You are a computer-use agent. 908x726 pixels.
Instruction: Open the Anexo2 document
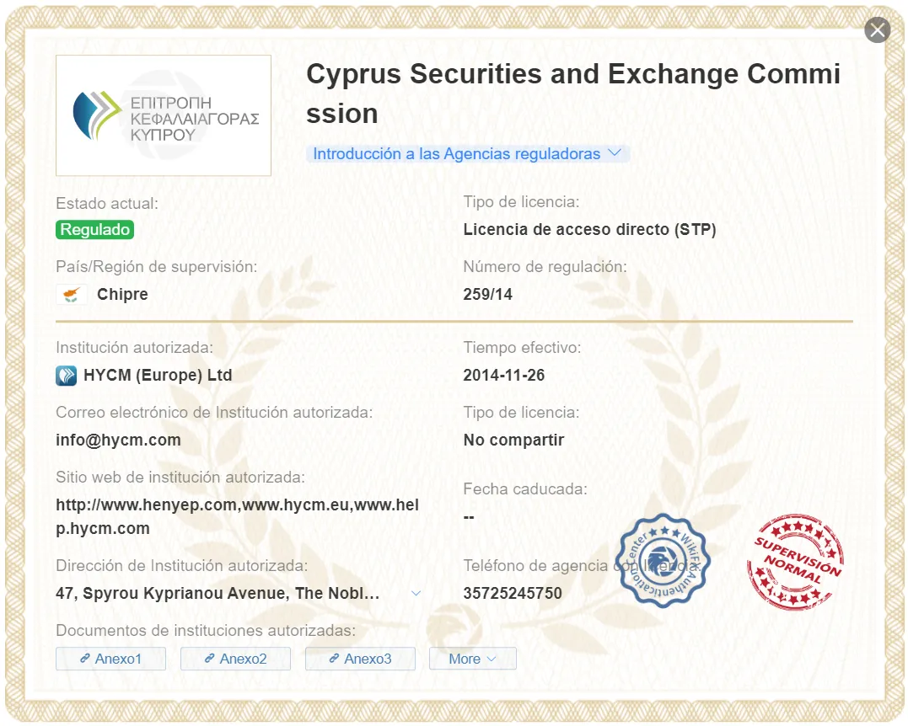coord(235,659)
